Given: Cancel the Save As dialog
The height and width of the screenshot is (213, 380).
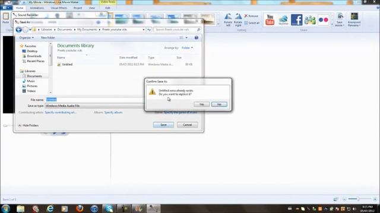Looking at the screenshot, I should click(x=187, y=125).
